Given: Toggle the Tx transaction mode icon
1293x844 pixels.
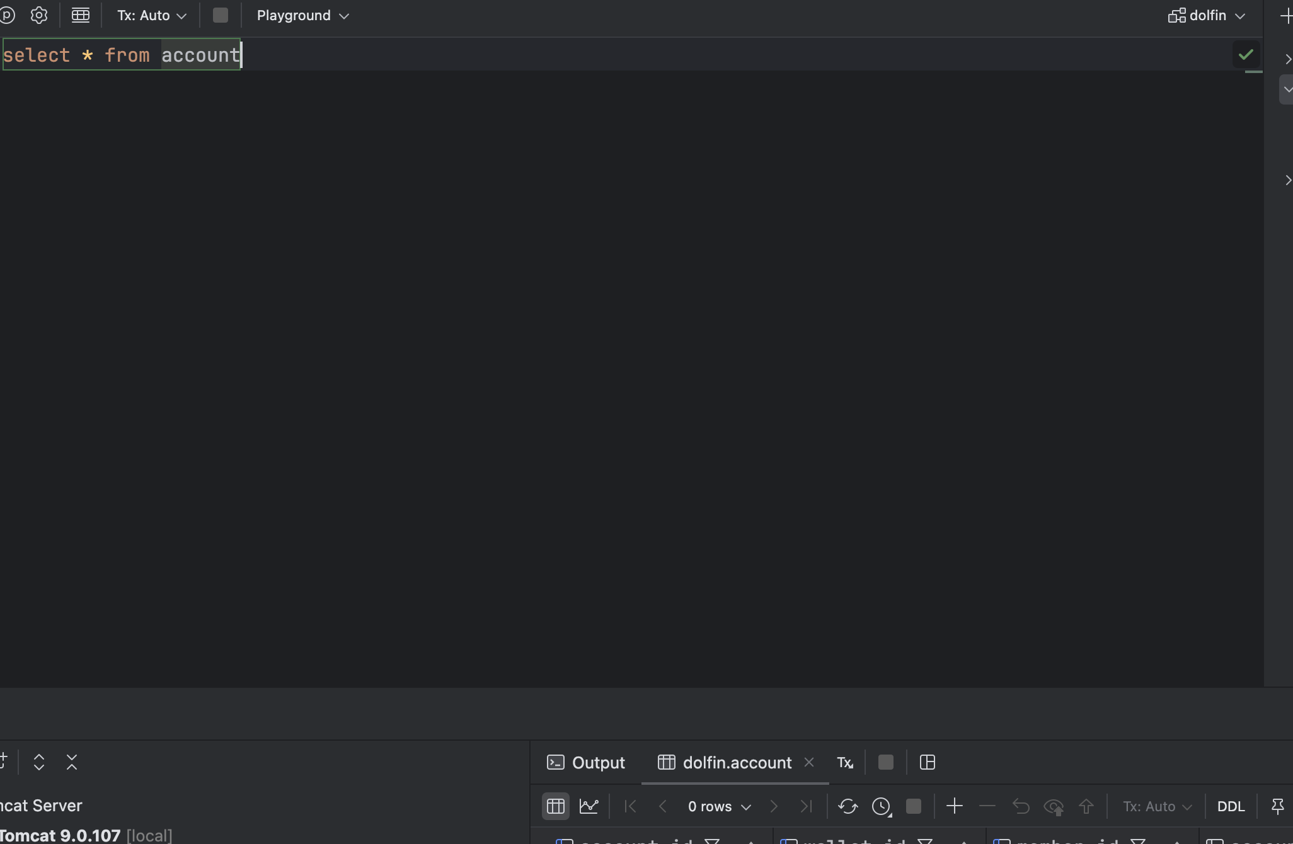Looking at the screenshot, I should (844, 763).
